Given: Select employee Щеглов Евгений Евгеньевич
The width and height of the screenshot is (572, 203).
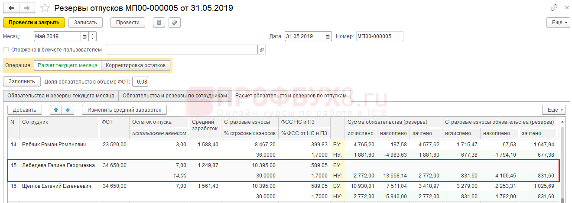Looking at the screenshot, I should pos(56,186).
